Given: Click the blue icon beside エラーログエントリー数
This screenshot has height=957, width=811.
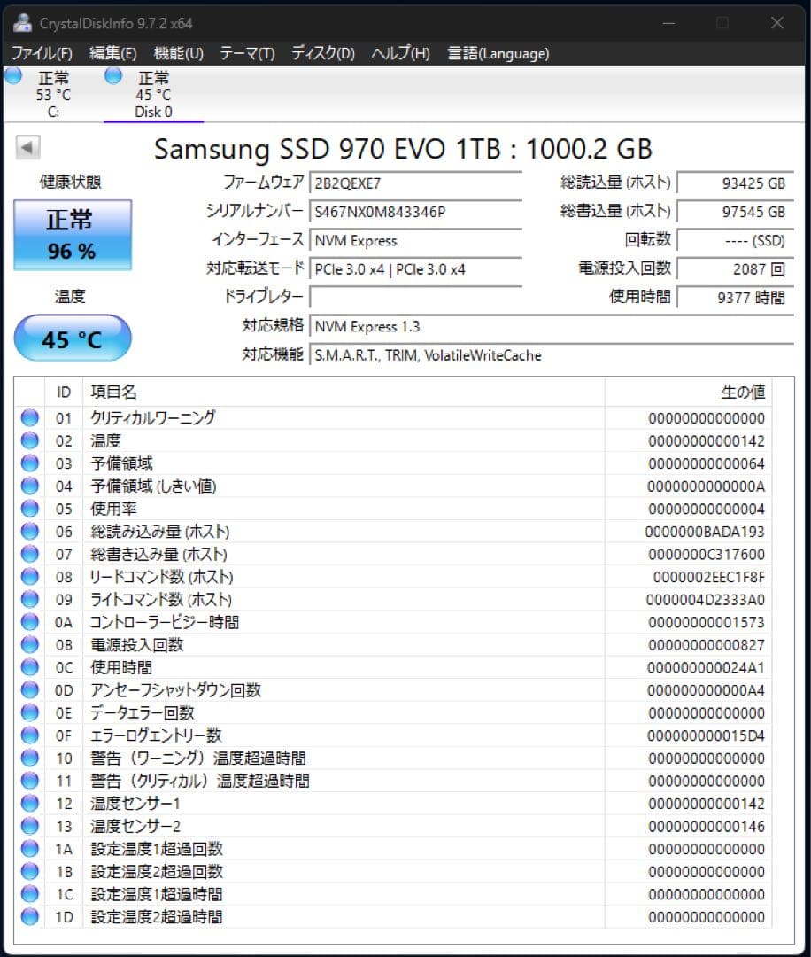Looking at the screenshot, I should (x=28, y=735).
